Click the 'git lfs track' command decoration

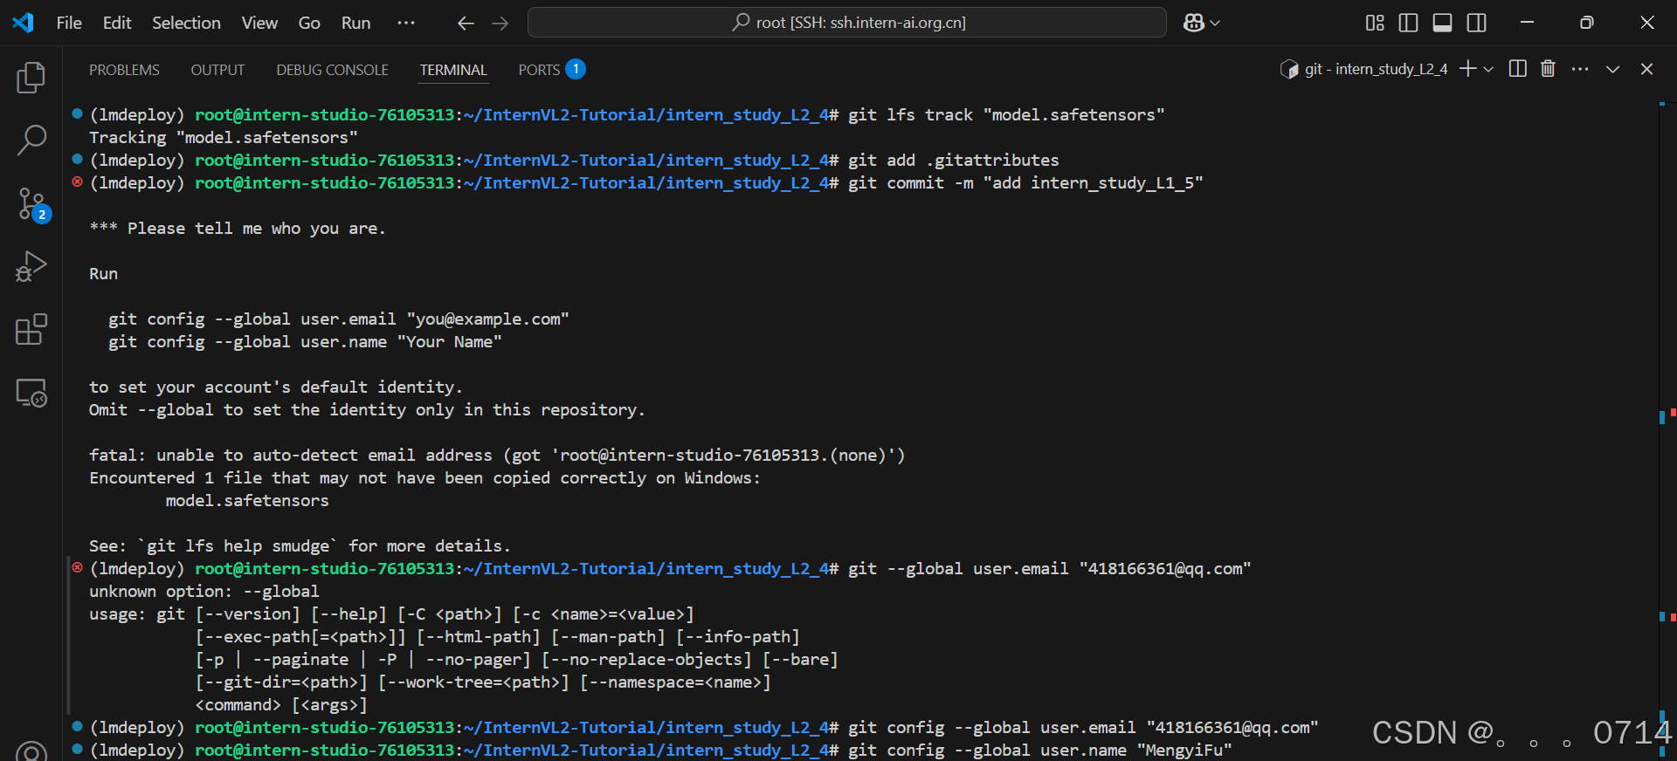coord(77,113)
